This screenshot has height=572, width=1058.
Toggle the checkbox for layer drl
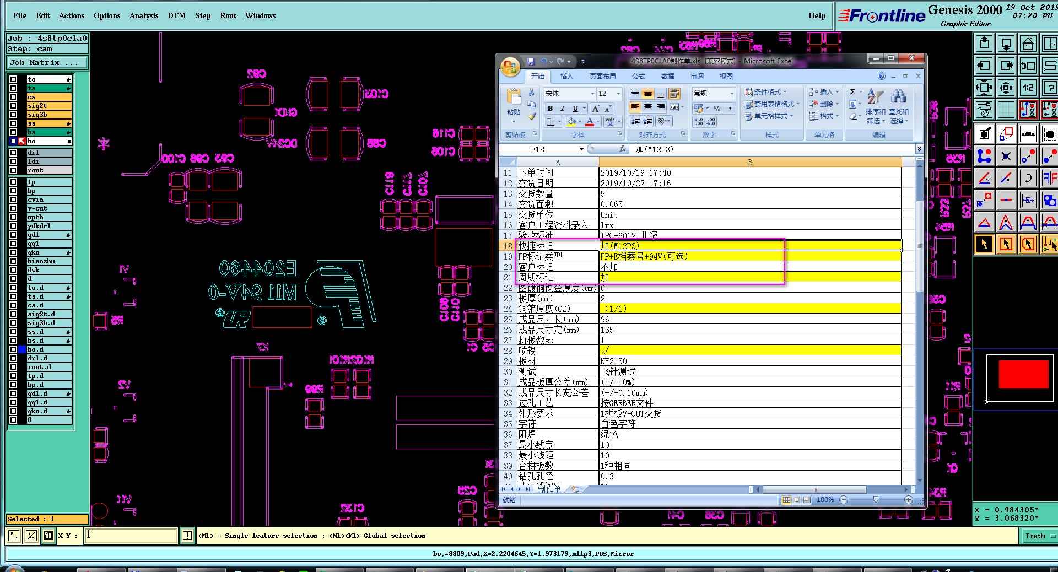(13, 153)
